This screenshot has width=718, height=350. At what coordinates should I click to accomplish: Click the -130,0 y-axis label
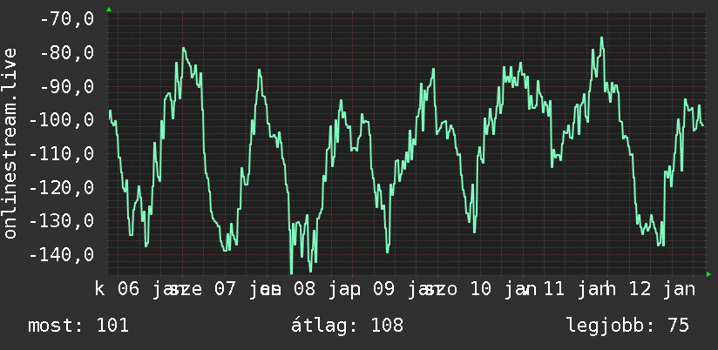click(x=62, y=221)
